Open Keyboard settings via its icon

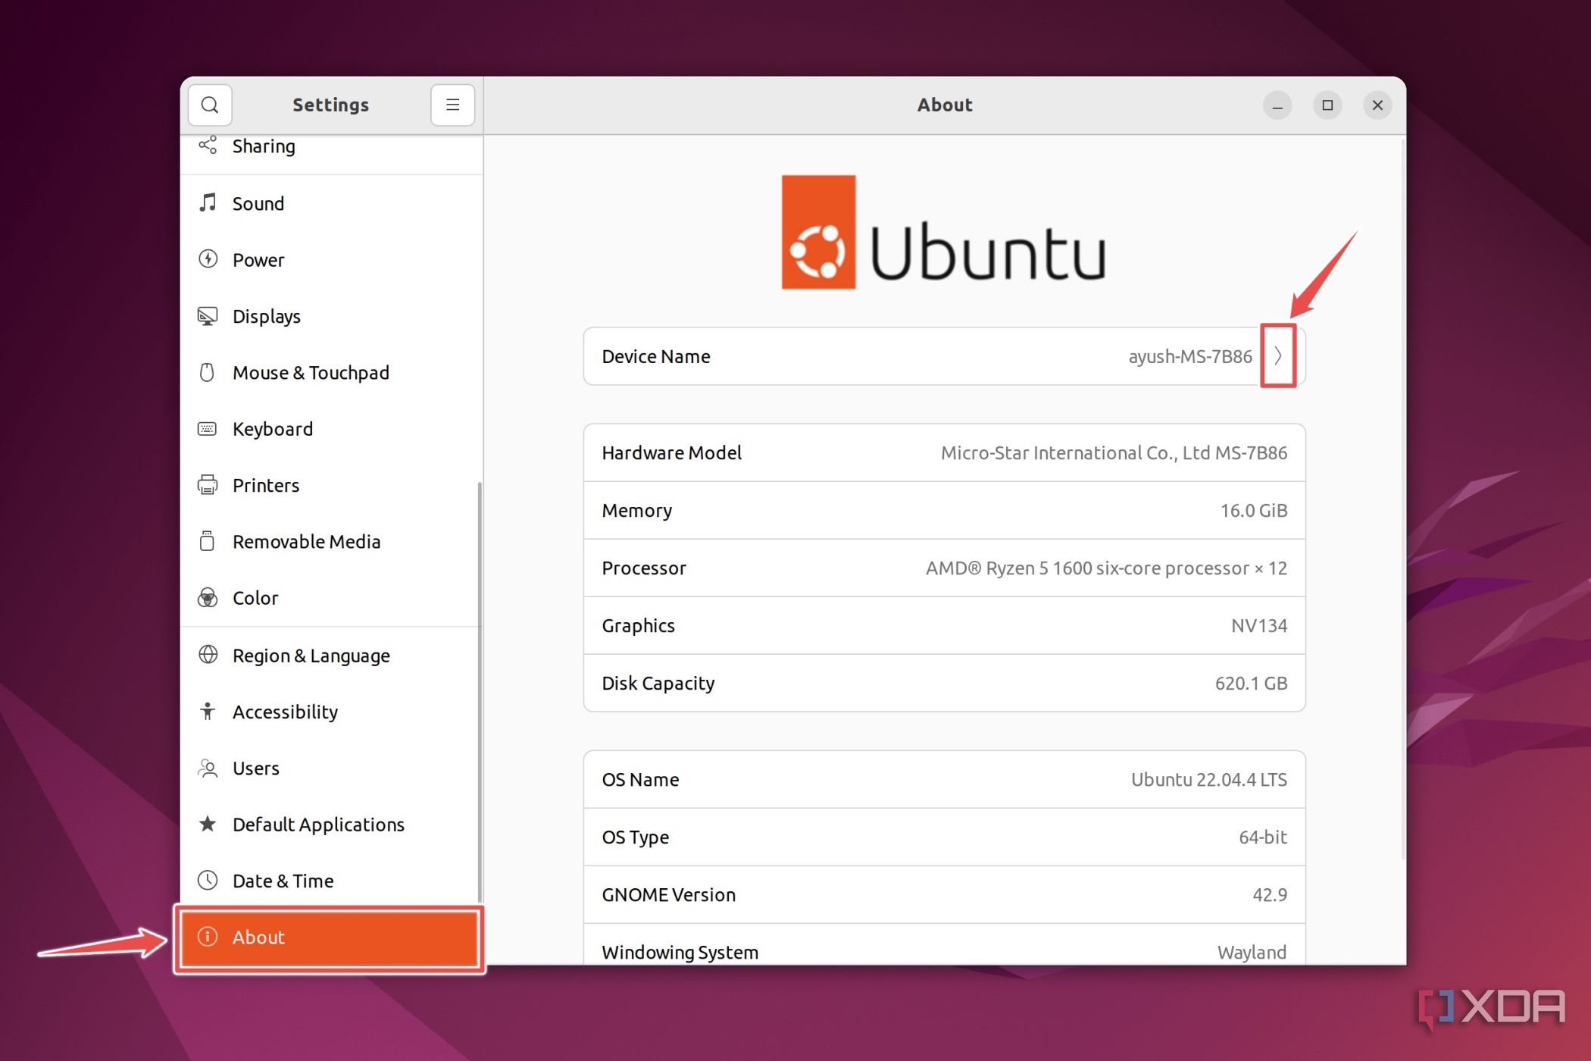[208, 428]
